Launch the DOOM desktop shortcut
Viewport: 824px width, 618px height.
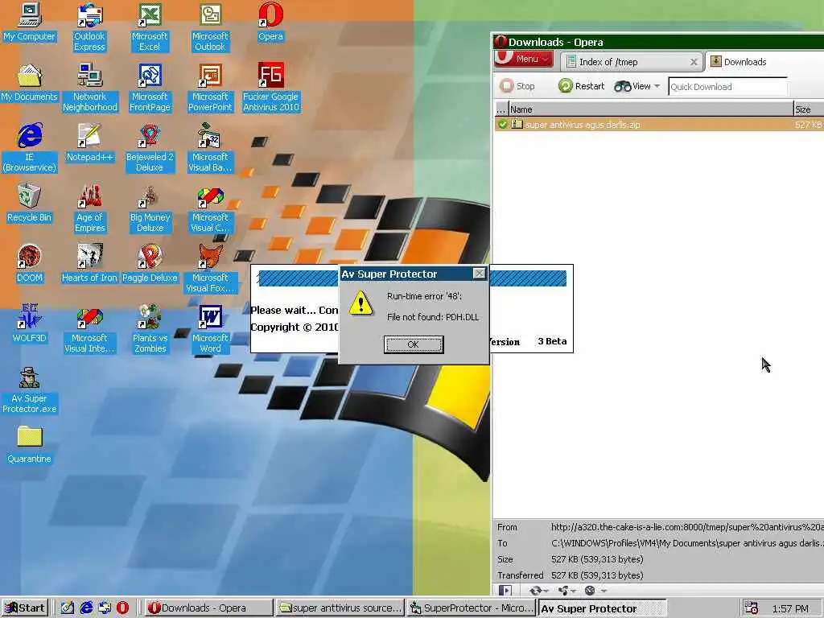click(29, 264)
